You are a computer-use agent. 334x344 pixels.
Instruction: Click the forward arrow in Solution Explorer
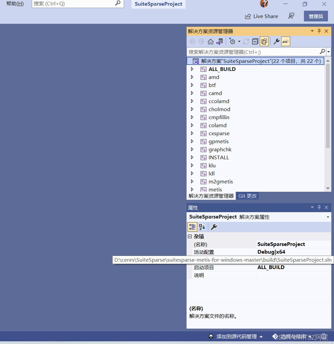[201, 41]
